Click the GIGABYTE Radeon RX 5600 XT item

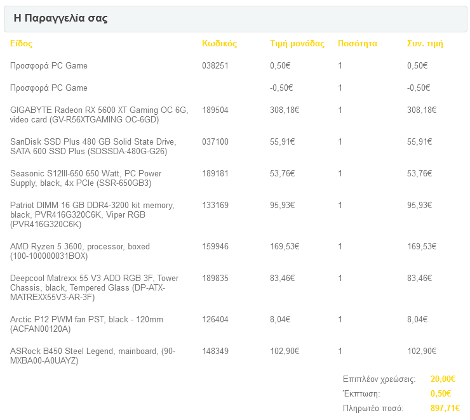point(99,115)
